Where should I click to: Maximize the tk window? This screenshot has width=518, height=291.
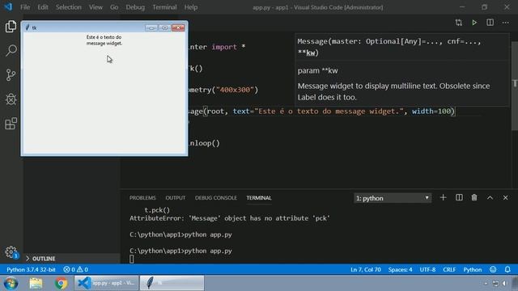pyautogui.click(x=164, y=27)
